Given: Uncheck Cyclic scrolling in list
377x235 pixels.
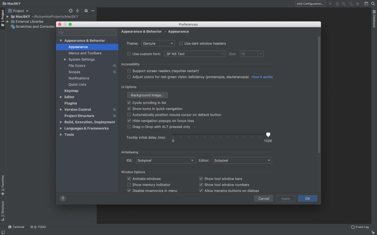Looking at the screenshot, I should tap(129, 102).
